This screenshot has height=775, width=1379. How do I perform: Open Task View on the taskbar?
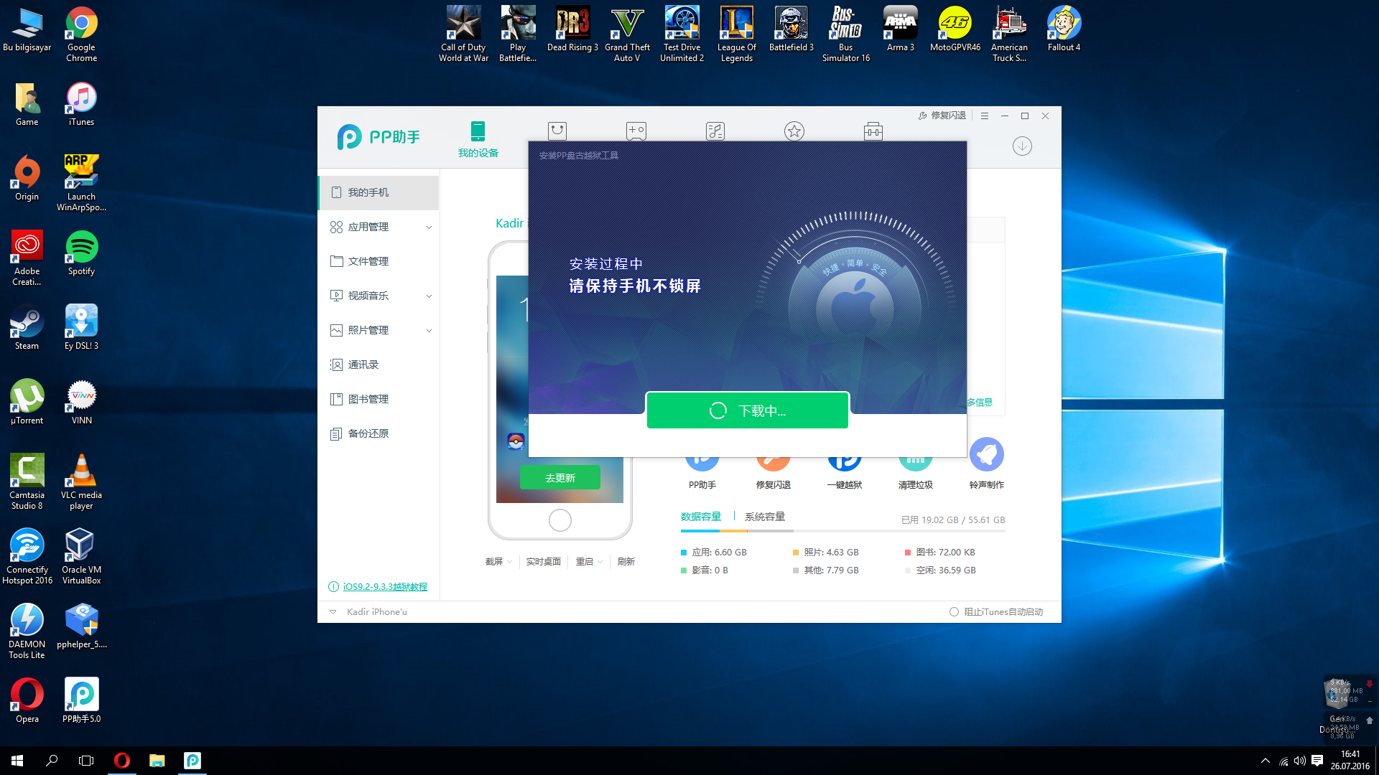(x=86, y=761)
